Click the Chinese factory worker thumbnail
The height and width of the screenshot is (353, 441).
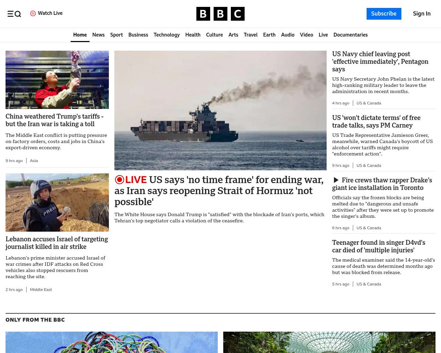57,80
